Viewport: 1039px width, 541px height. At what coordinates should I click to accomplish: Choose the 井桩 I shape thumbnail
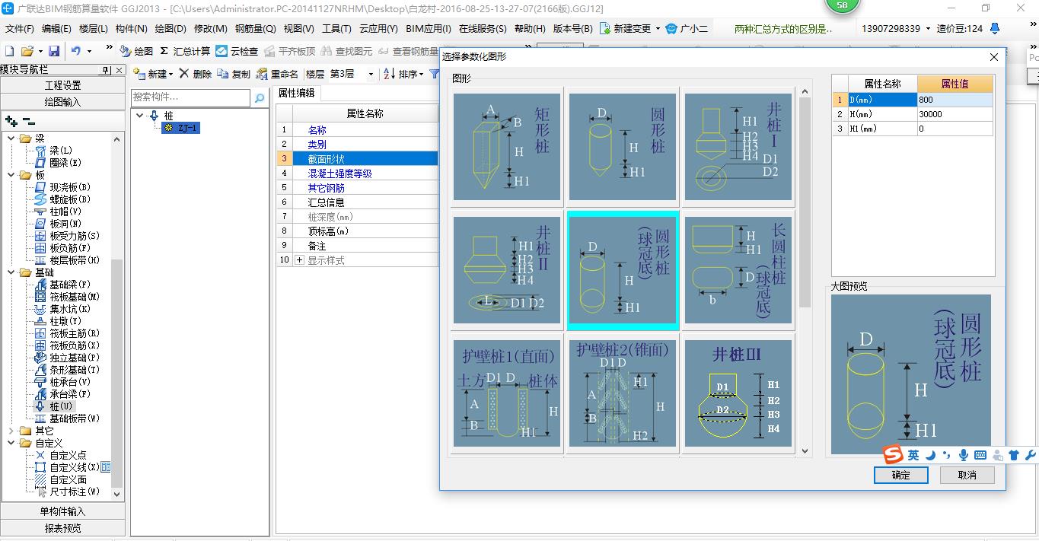[x=738, y=147]
